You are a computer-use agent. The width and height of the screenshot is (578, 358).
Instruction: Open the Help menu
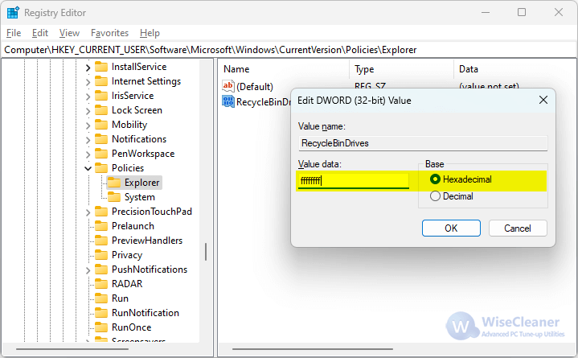click(x=150, y=33)
